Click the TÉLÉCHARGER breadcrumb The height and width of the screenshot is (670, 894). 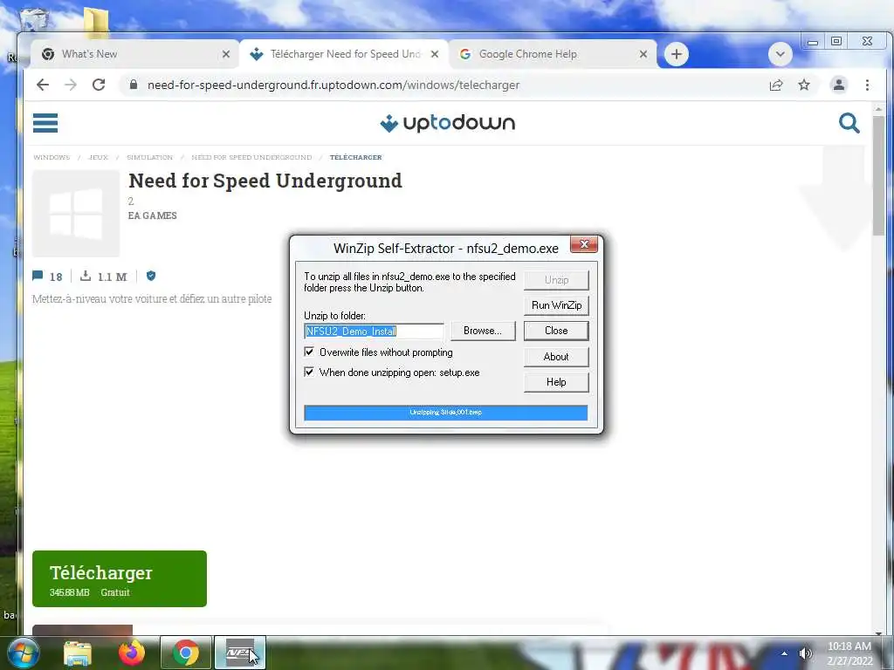point(356,157)
